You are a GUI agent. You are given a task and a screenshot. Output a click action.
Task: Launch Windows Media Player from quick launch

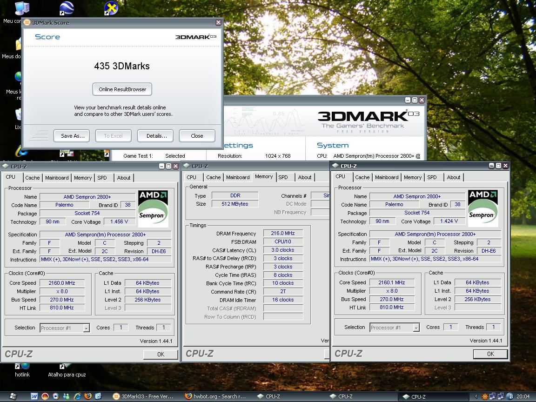56,396
